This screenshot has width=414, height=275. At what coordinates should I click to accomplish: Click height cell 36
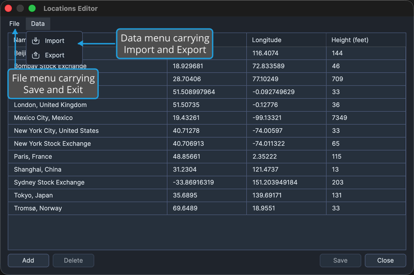coord(366,105)
